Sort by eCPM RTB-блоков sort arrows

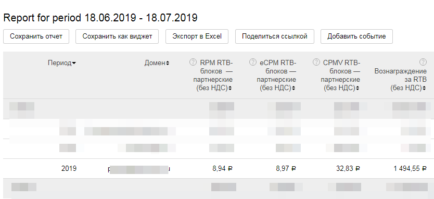[293, 89]
